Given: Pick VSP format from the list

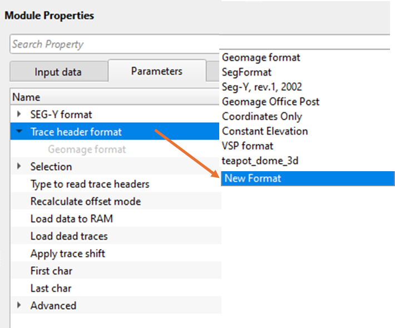Looking at the screenshot, I should [x=248, y=146].
